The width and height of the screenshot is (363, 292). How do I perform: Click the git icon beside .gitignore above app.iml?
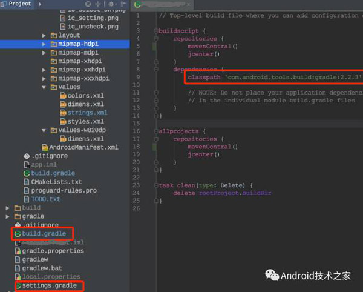point(27,156)
